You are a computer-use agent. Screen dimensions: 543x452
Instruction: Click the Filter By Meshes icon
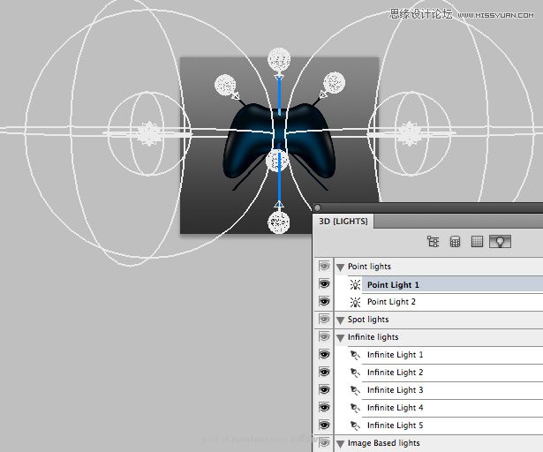point(455,241)
